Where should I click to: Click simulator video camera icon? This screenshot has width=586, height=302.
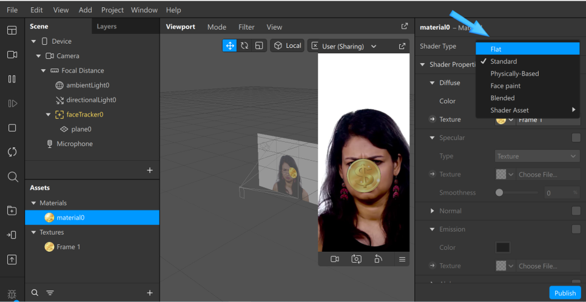click(335, 259)
